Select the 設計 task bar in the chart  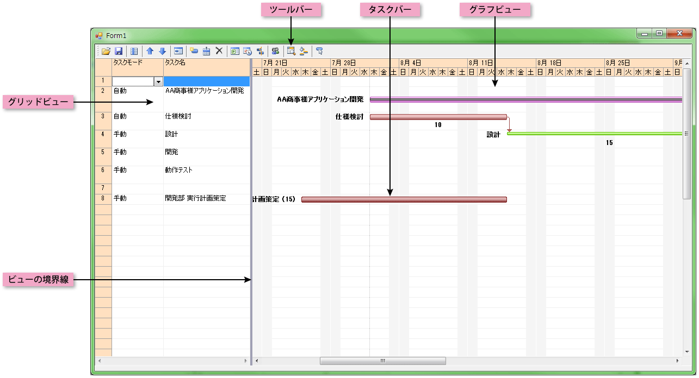click(593, 133)
